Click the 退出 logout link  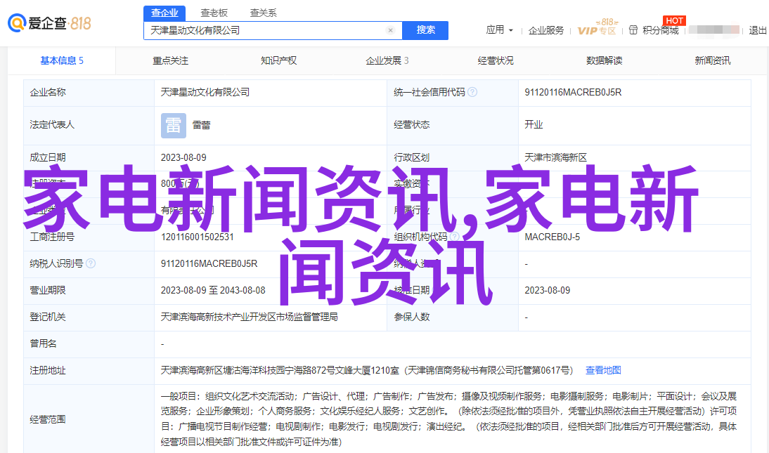click(758, 30)
